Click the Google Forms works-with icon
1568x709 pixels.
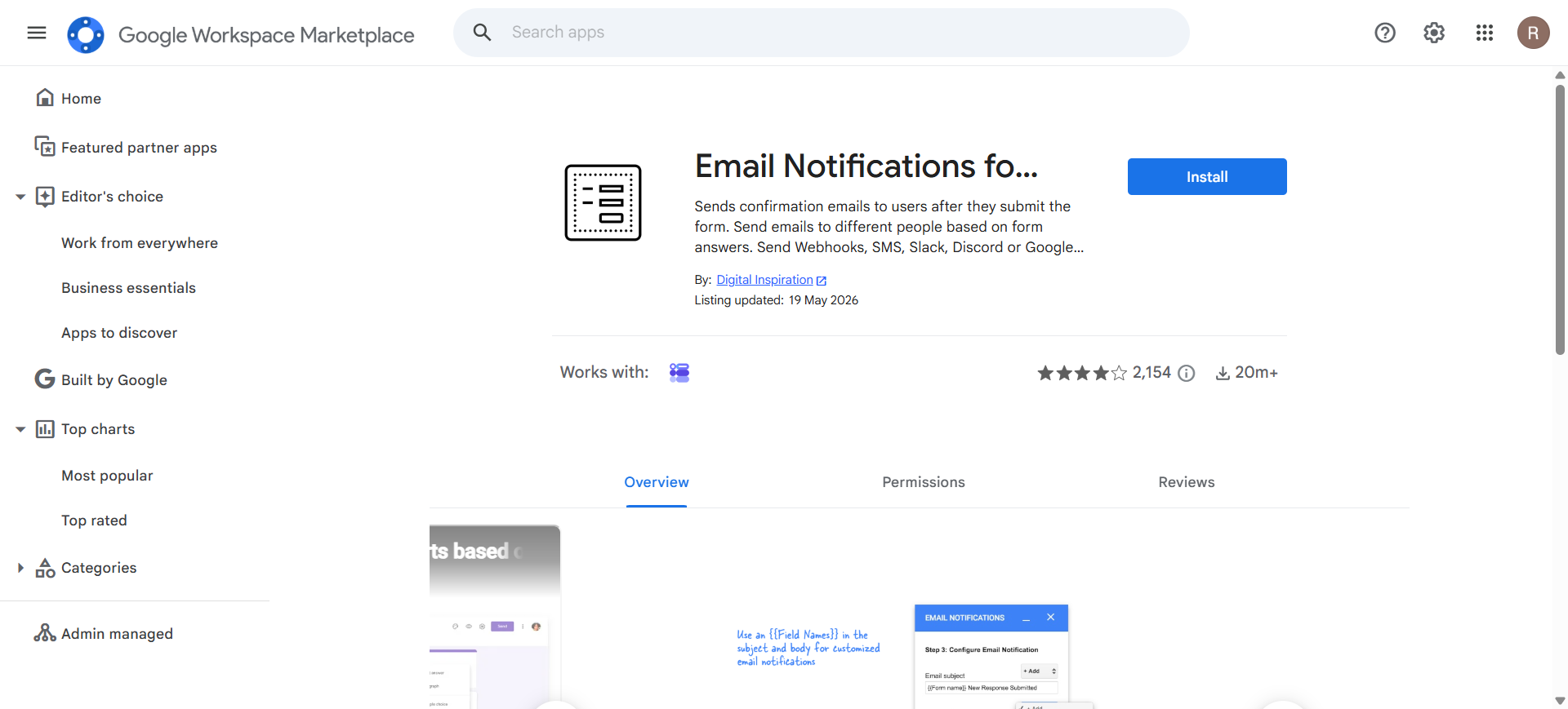tap(679, 373)
